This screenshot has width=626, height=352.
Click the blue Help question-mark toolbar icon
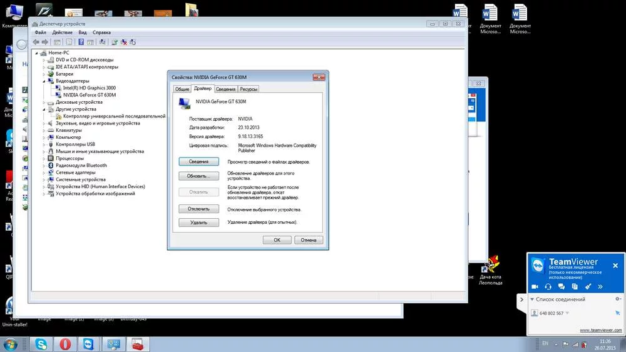[x=81, y=42]
